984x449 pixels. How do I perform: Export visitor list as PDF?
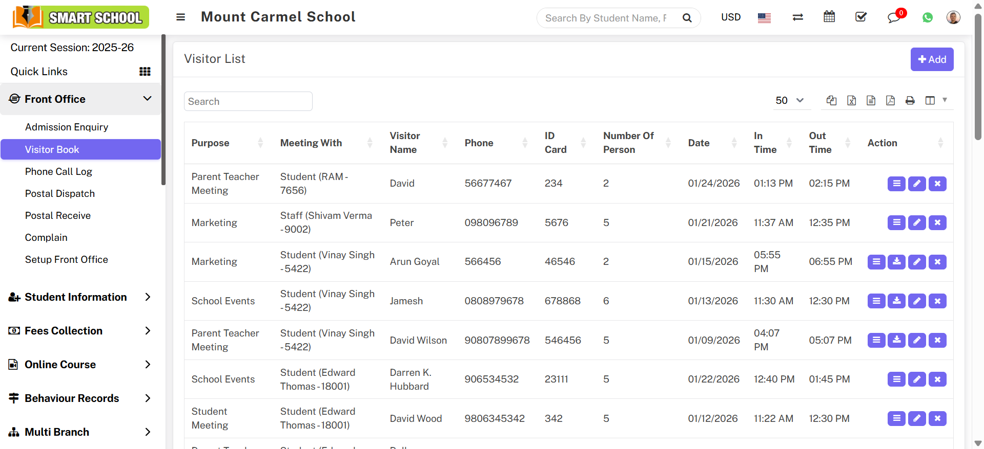click(x=890, y=101)
